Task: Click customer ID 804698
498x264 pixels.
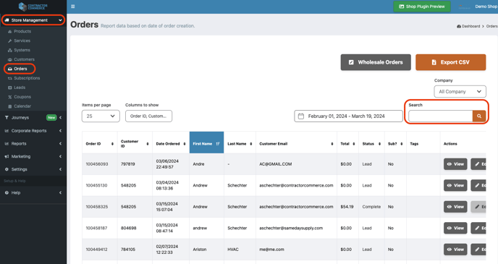Action: click(x=128, y=228)
